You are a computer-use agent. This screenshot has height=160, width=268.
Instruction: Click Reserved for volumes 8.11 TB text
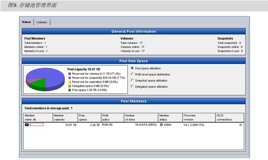pyautogui.click(x=96, y=74)
